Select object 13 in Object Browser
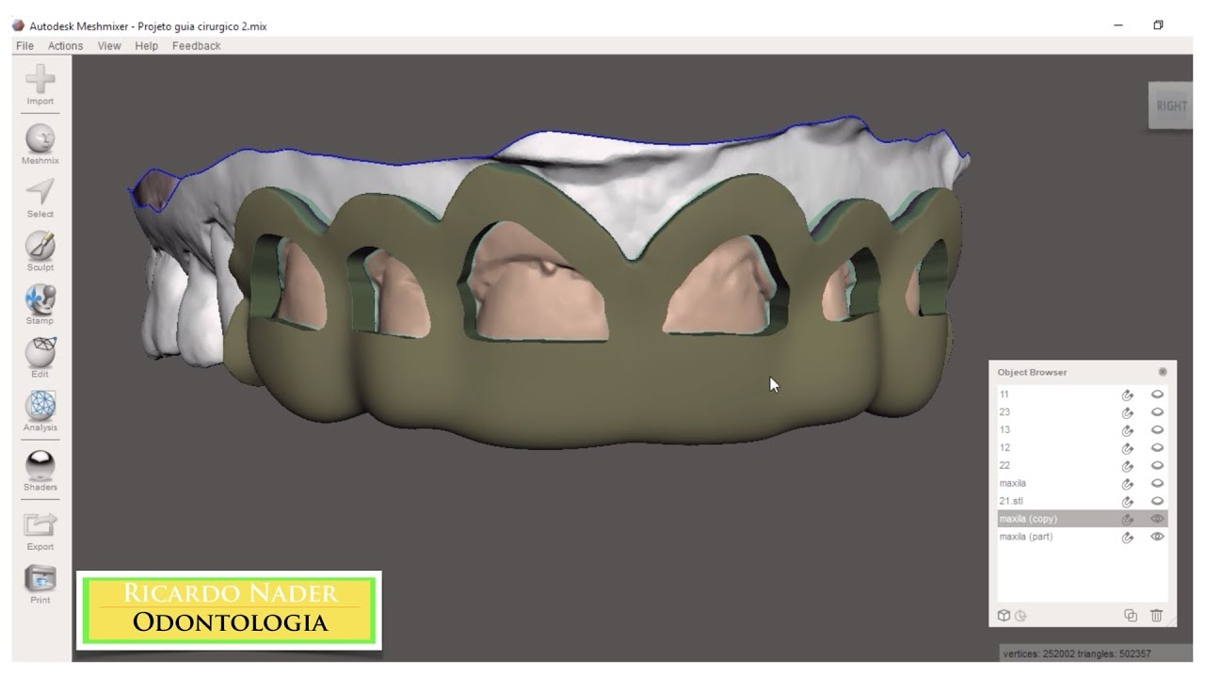 [1082, 430]
